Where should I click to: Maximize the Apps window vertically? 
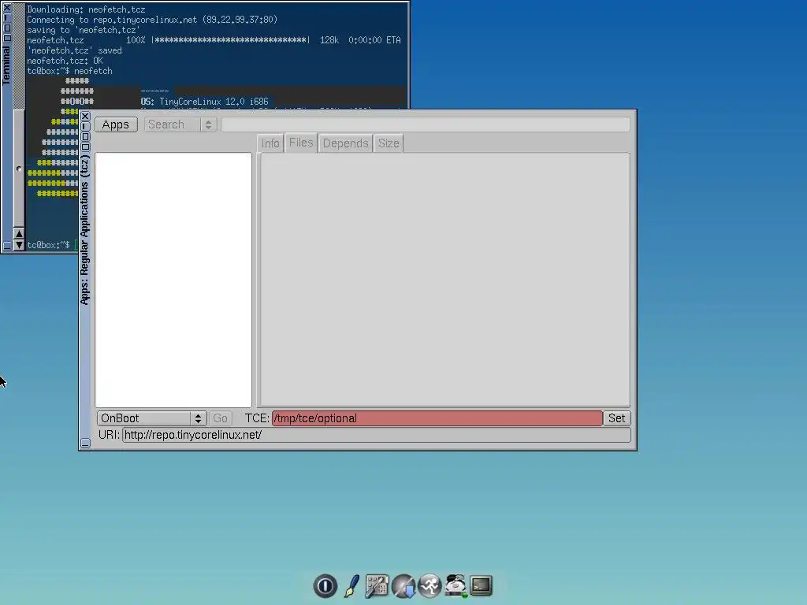click(85, 137)
